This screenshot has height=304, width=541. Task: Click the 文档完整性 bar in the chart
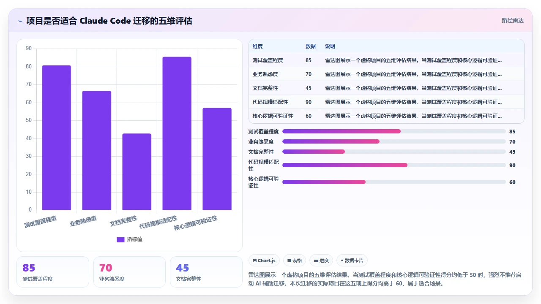point(137,172)
